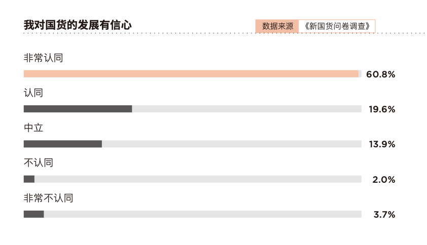This screenshot has width=427, height=245.
Task: Click the title 我对国货的发展有信心
Action: (x=78, y=25)
